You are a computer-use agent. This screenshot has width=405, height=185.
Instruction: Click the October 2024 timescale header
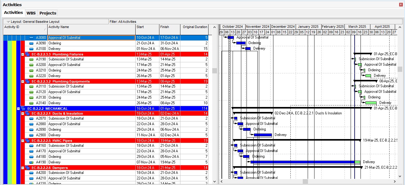233,27
